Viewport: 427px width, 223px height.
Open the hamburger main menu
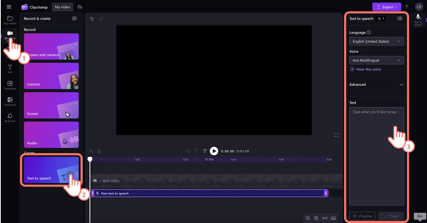[9, 7]
